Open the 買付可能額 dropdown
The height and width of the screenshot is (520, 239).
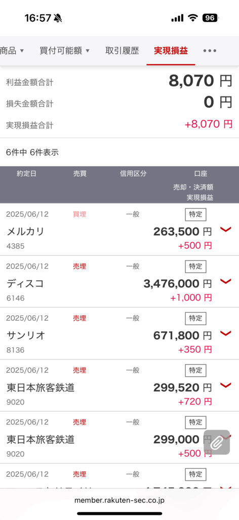coord(64,51)
